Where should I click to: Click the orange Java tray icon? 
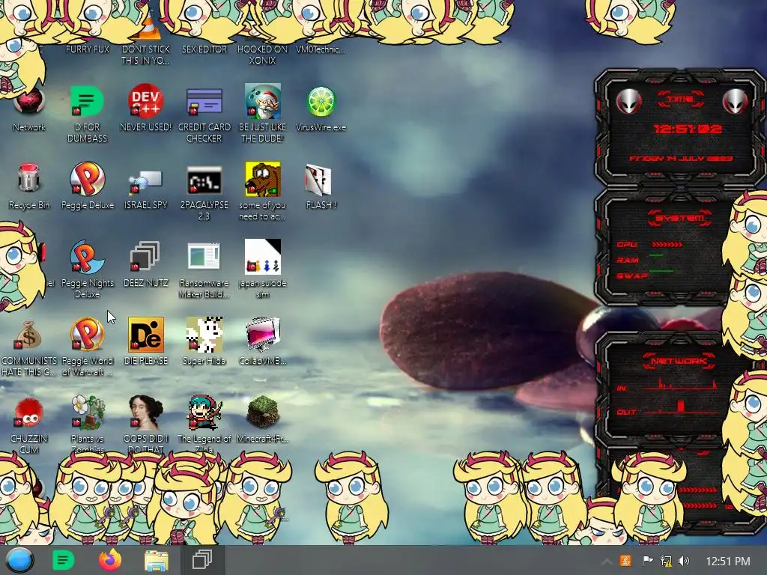click(x=625, y=561)
